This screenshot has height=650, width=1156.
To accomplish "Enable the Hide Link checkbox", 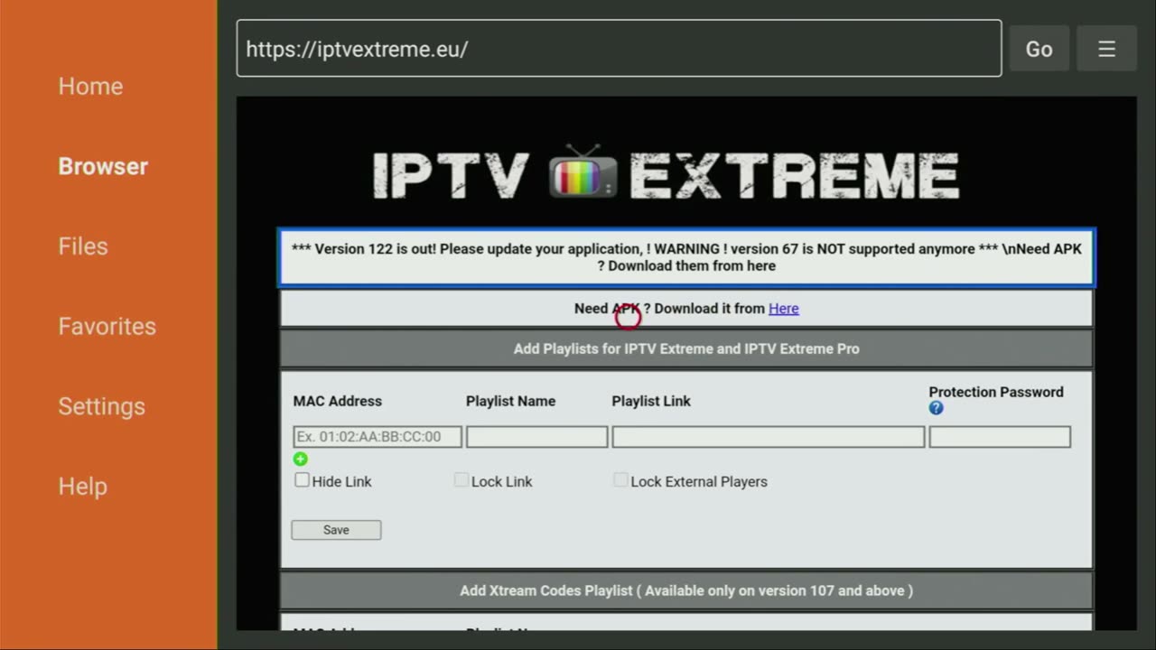I will pyautogui.click(x=302, y=480).
